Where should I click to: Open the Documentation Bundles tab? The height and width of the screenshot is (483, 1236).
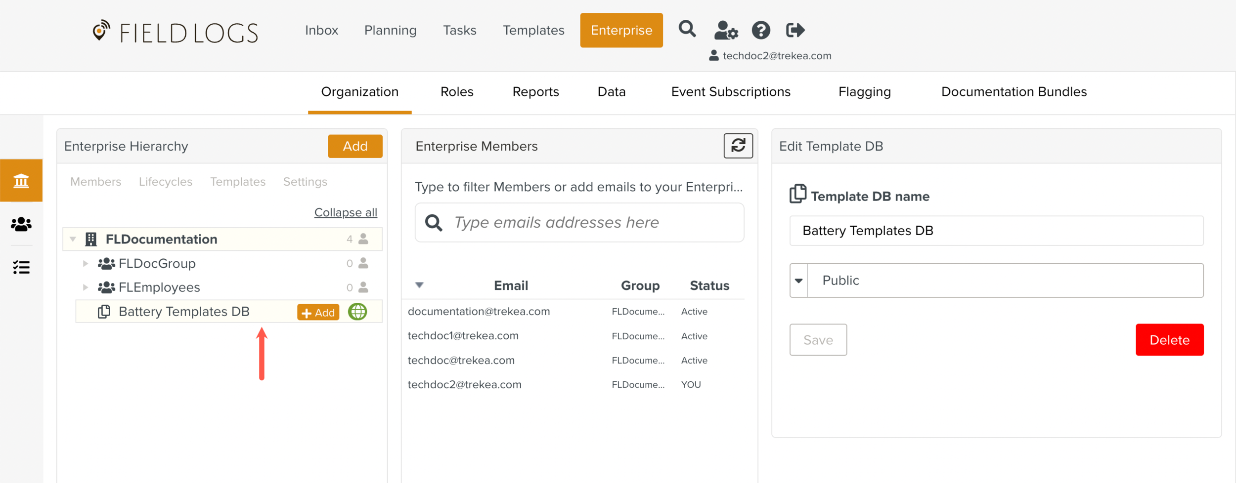coord(1014,92)
